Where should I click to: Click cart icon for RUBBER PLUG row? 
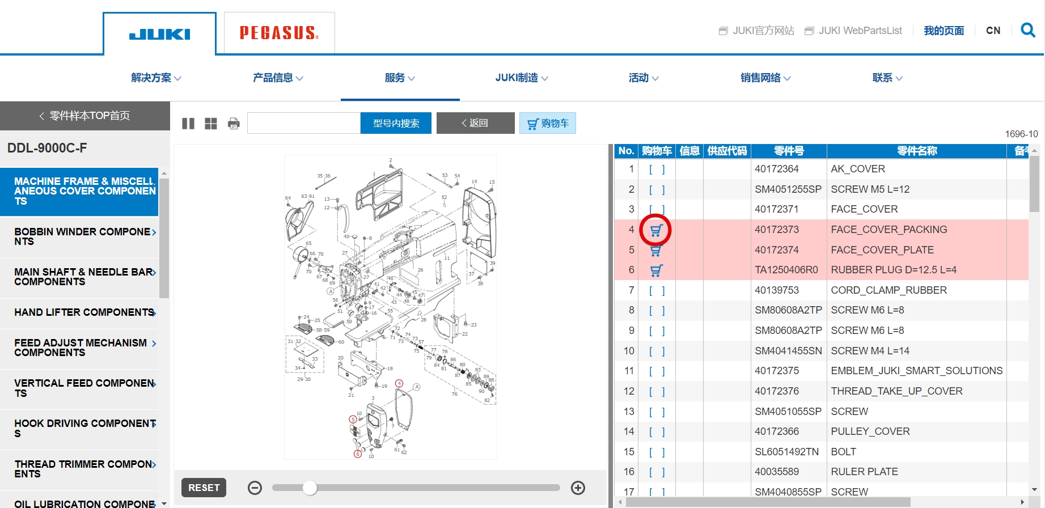pyautogui.click(x=656, y=270)
